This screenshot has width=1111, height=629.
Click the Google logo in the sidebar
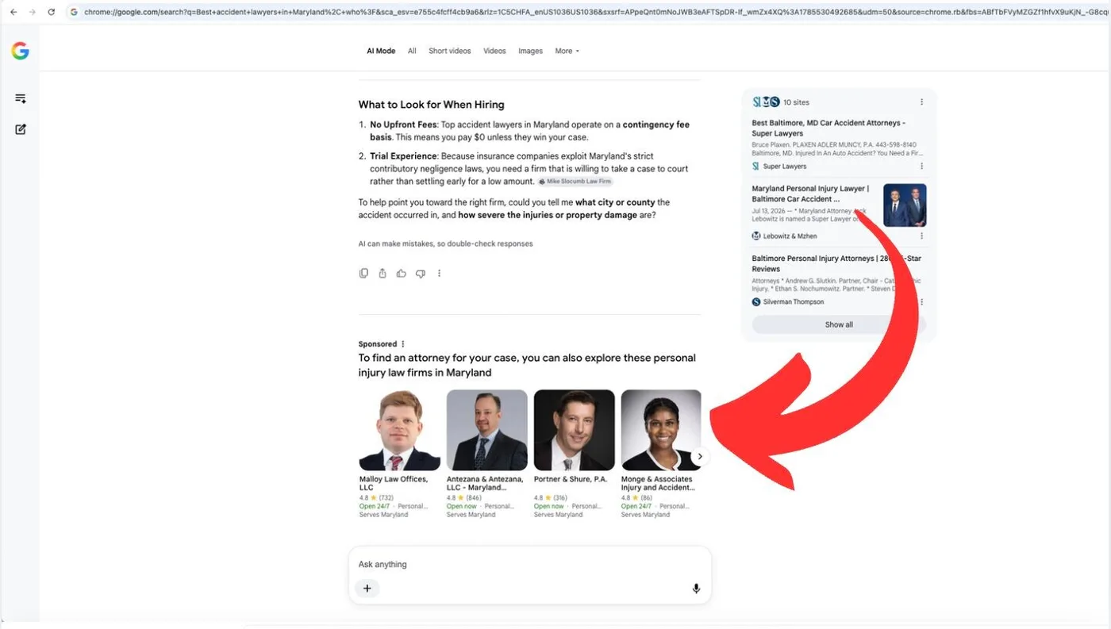coord(20,51)
